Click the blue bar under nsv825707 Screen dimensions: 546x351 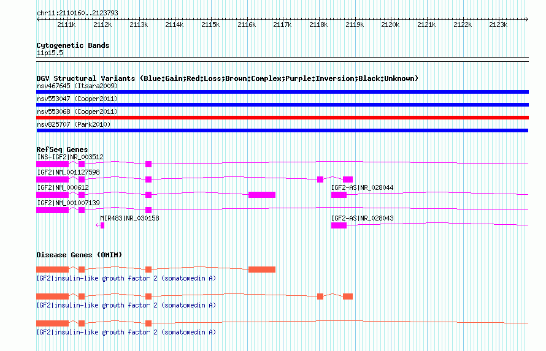tap(282, 130)
